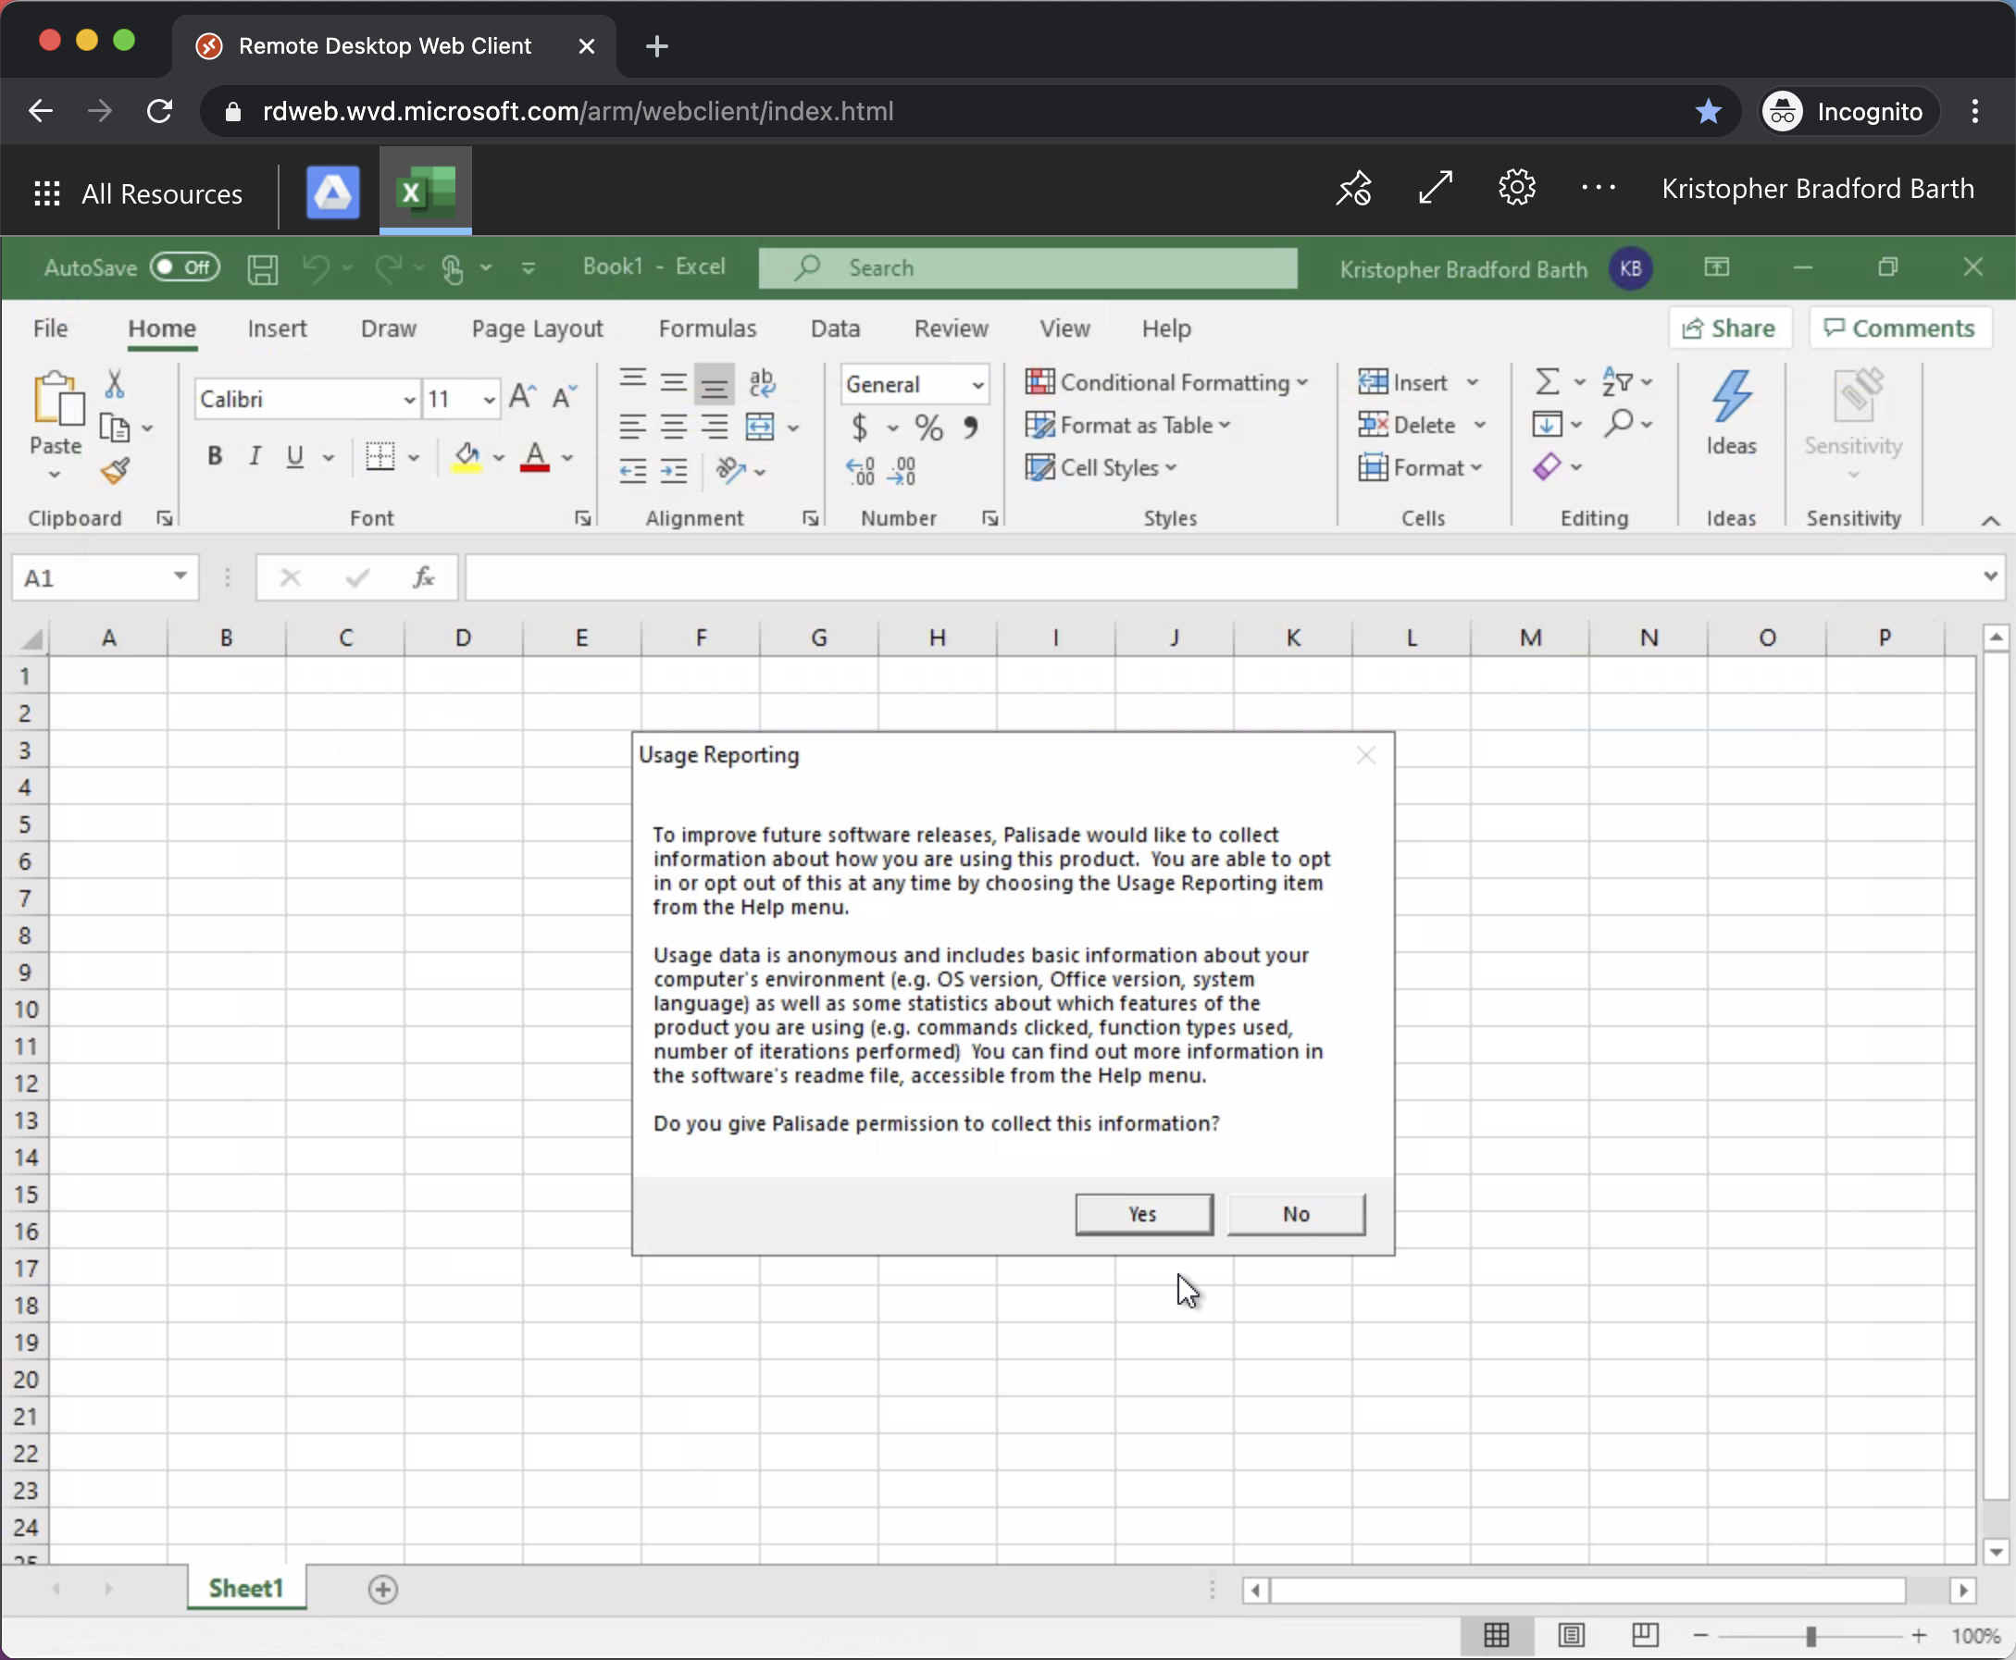Open the font size dropdown
The height and width of the screenshot is (1660, 2016).
[x=489, y=400]
